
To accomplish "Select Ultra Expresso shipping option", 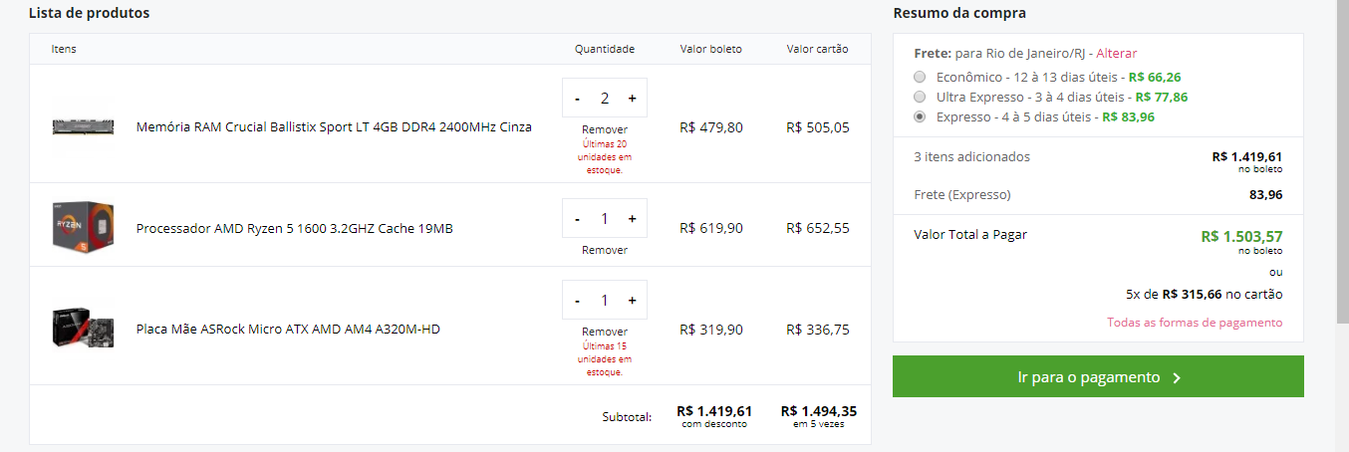I will 920,97.
